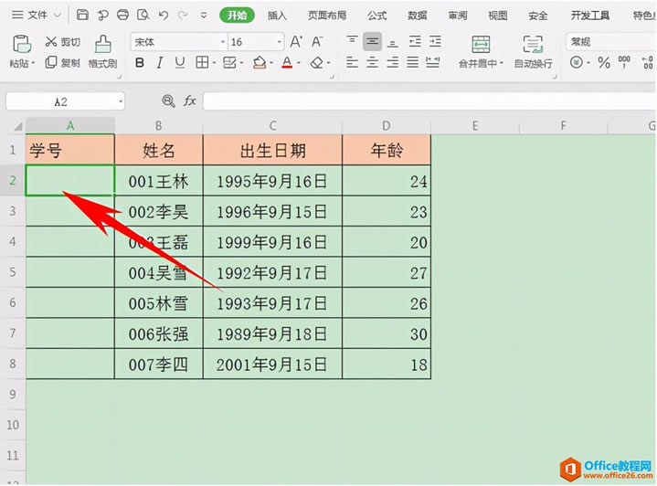Switch to the 插入 tab

tap(277, 16)
